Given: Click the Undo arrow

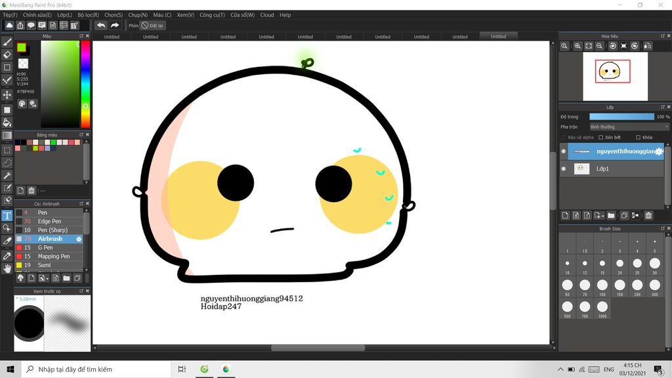Looking at the screenshot, I should point(101,26).
